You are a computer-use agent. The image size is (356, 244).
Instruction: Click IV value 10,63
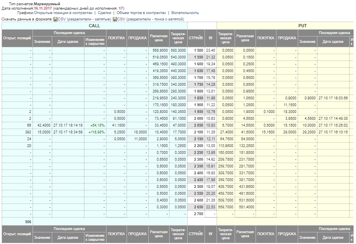211,118
